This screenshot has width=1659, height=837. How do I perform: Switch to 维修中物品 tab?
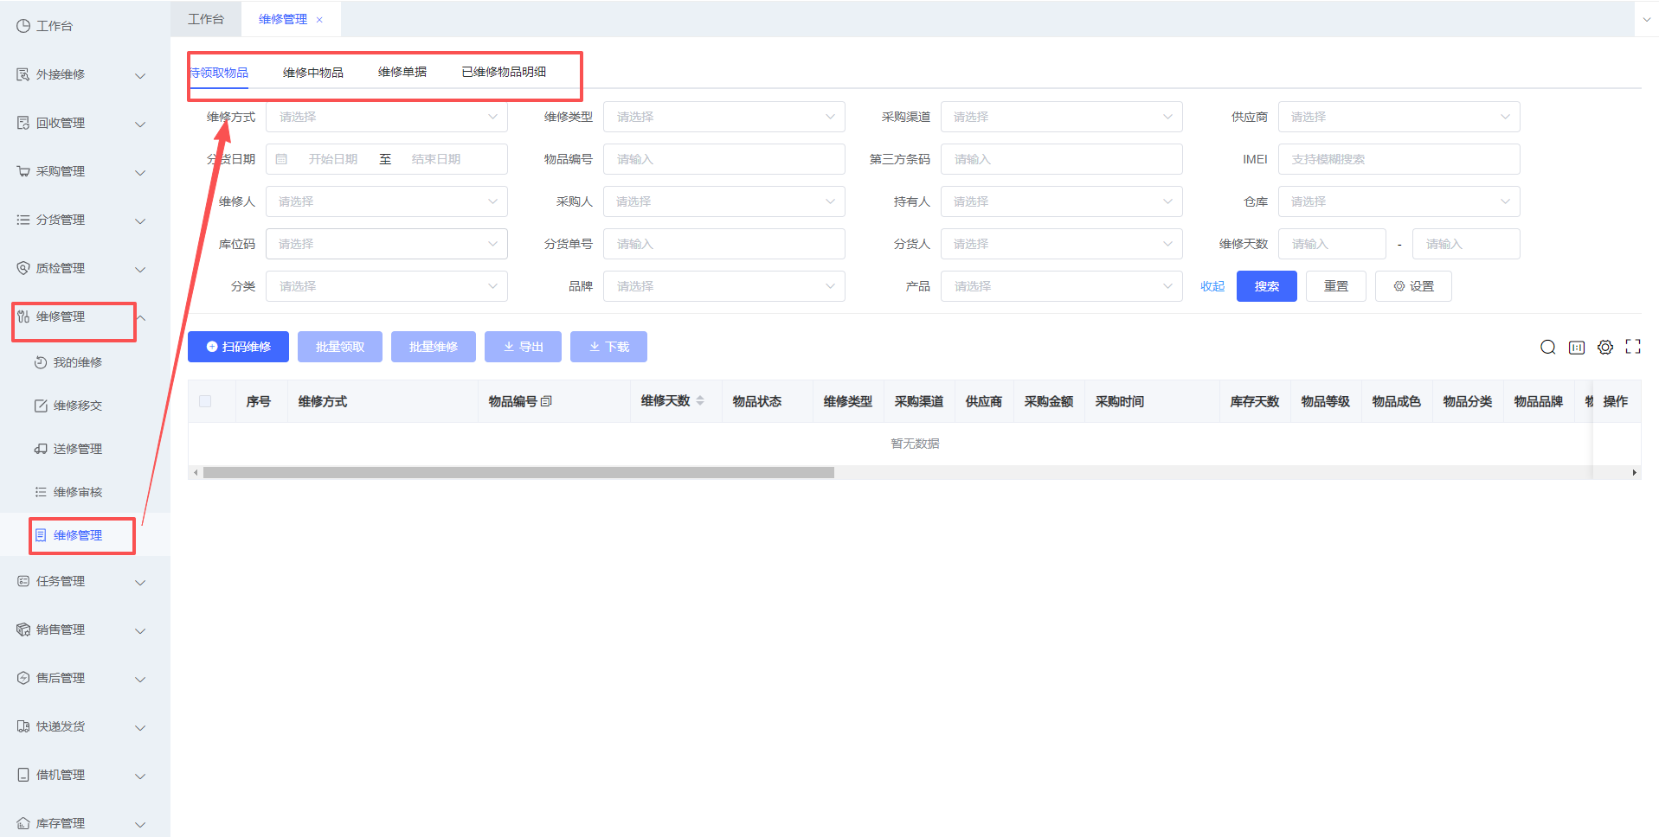[x=312, y=73]
